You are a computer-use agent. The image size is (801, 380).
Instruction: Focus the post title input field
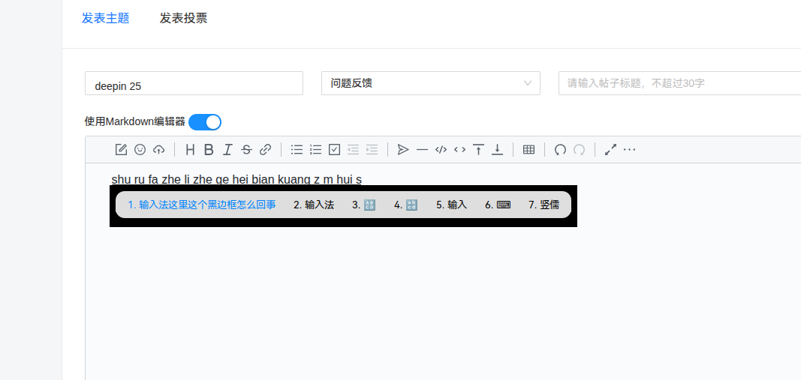pos(679,83)
